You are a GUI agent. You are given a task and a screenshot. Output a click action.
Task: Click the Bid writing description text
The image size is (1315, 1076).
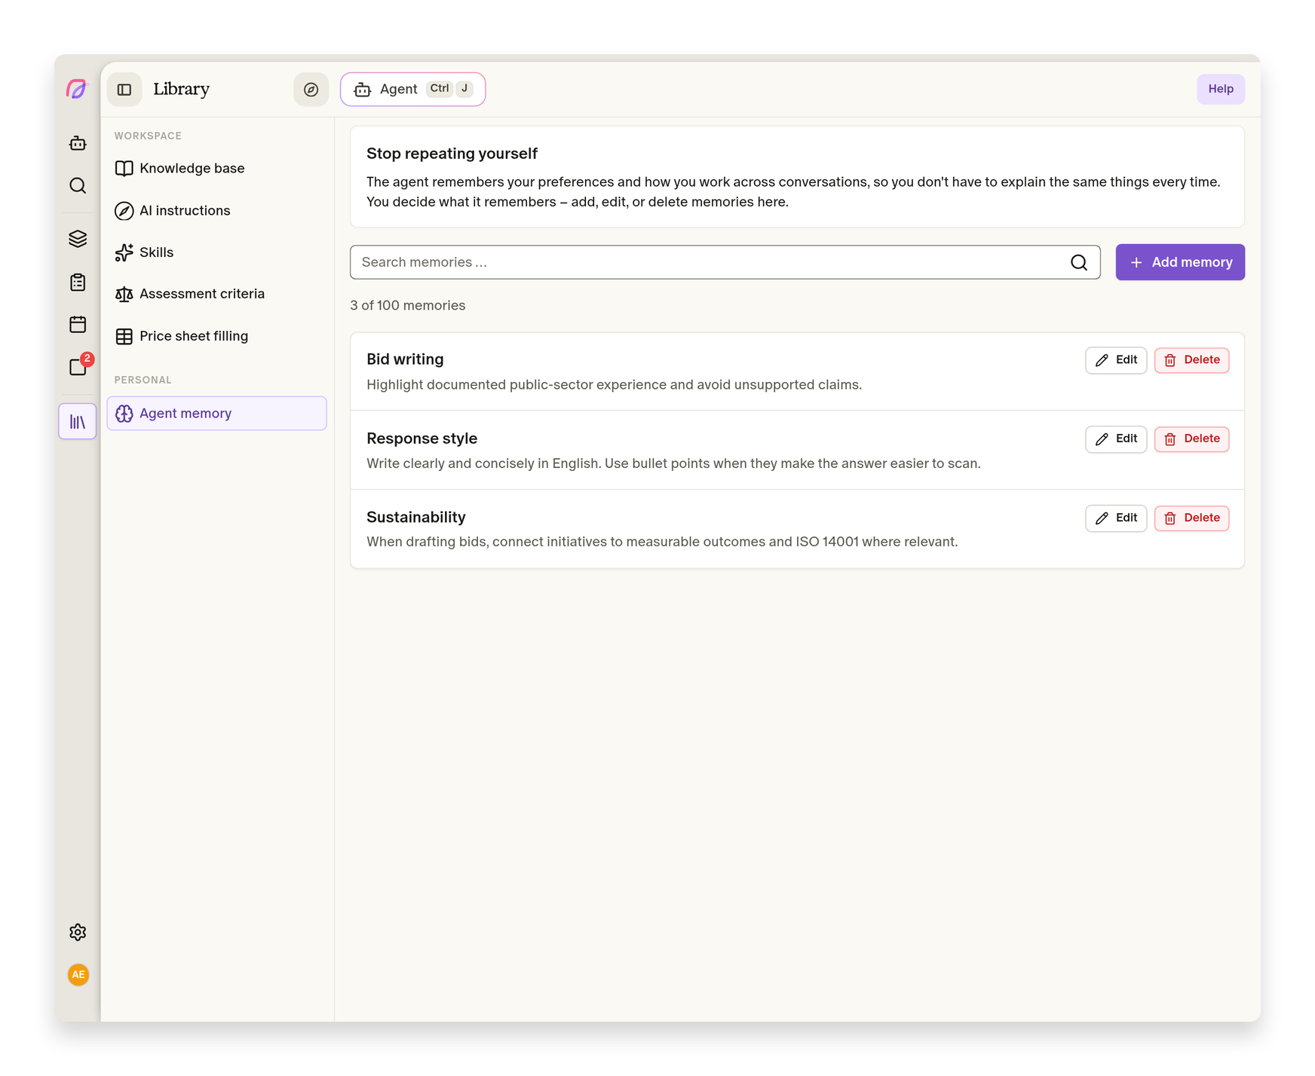point(614,385)
